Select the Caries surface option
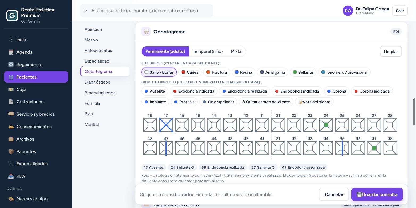Image resolution: width=416 pixels, height=208 pixels. pos(190,72)
